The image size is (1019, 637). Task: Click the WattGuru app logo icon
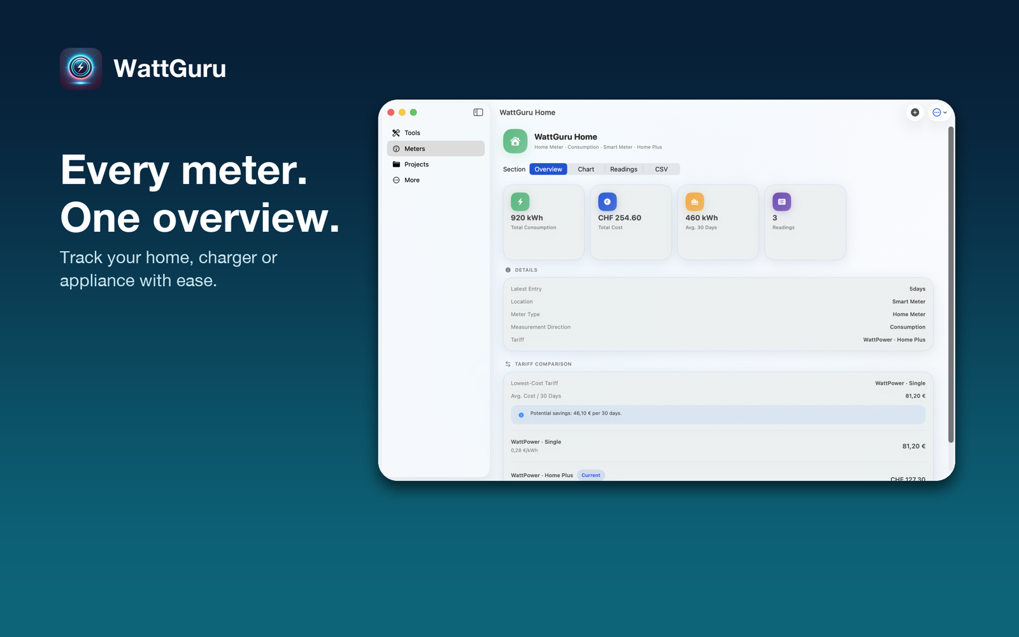81,68
